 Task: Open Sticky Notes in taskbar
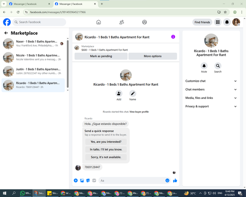(x=52, y=193)
